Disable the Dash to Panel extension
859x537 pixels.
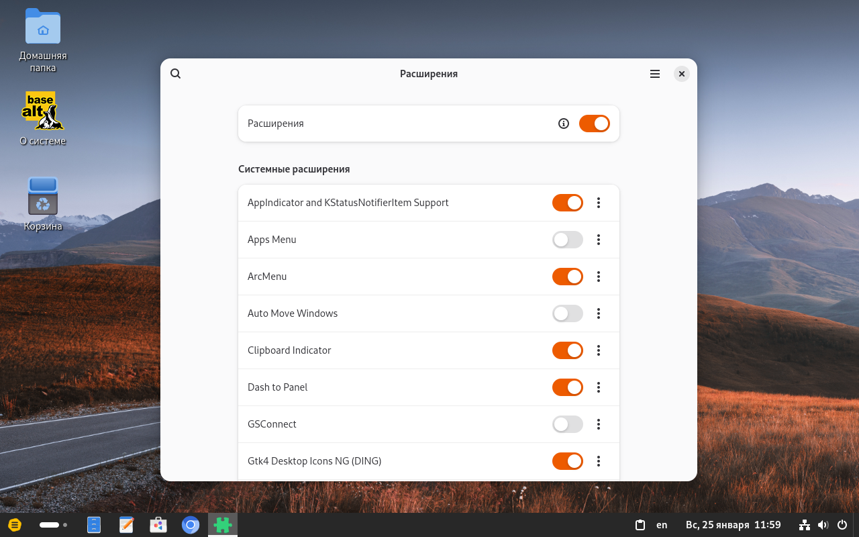[x=567, y=387]
